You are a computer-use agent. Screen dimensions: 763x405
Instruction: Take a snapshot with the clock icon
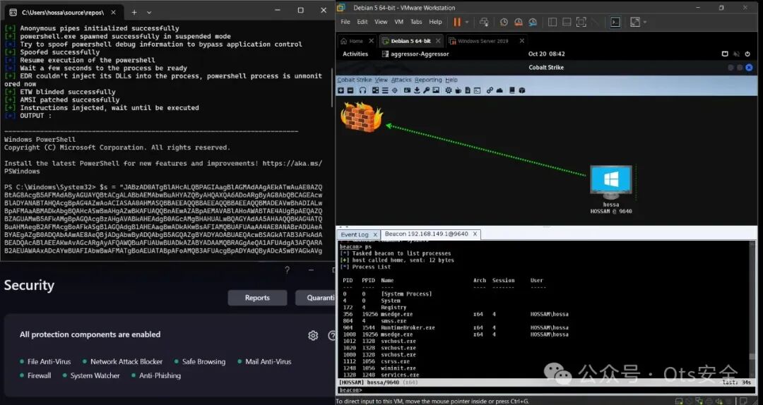point(504,22)
